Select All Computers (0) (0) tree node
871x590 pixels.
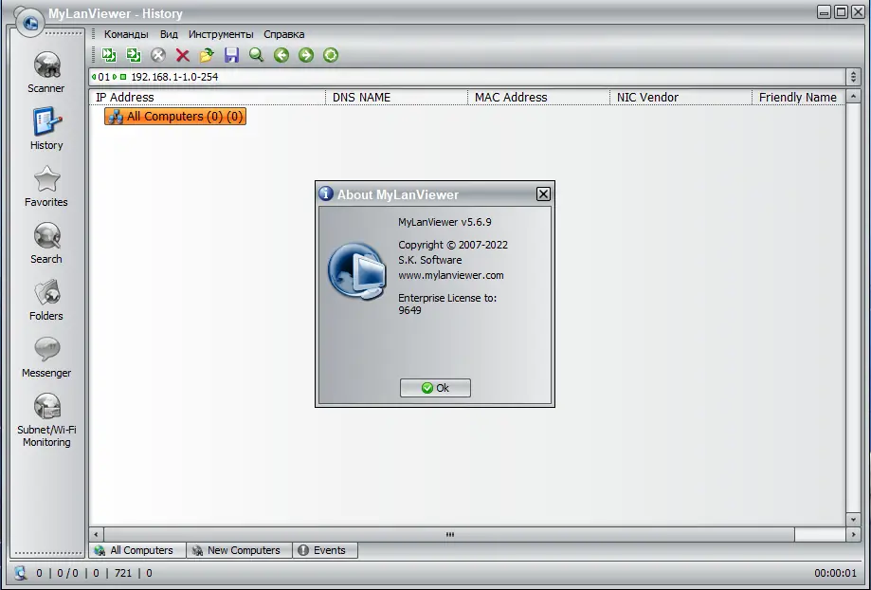(x=175, y=117)
